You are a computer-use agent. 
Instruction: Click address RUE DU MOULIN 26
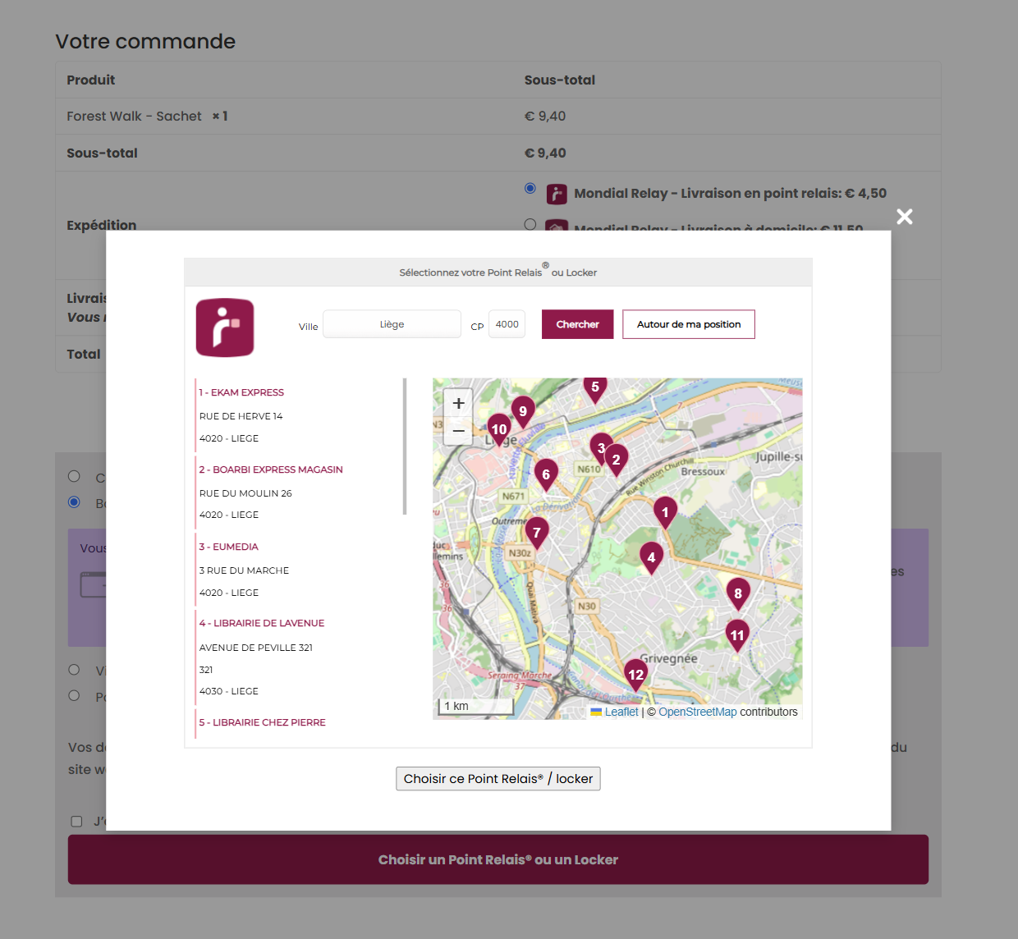(245, 493)
